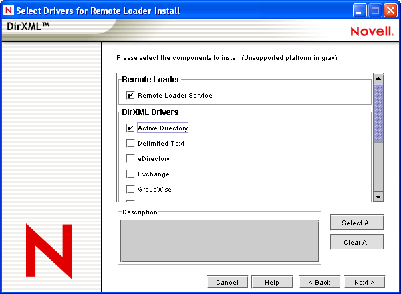
Task: Minimize the installer window
Action: (x=359, y=11)
